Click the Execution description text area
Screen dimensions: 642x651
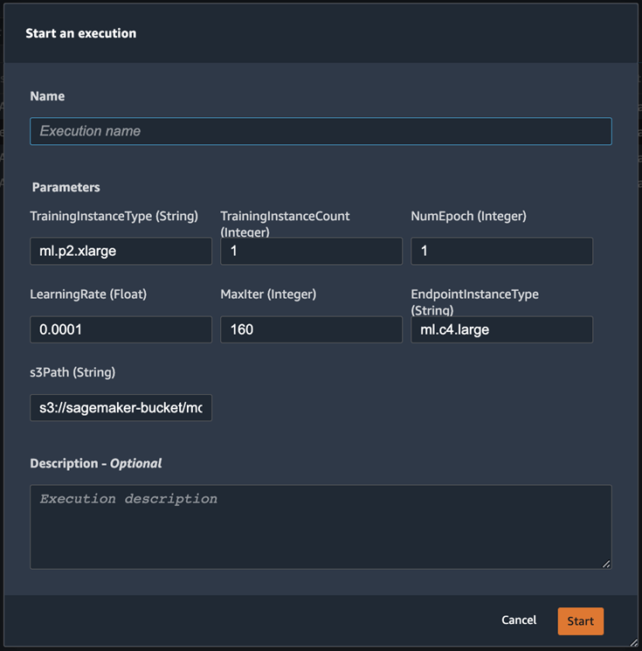321,527
